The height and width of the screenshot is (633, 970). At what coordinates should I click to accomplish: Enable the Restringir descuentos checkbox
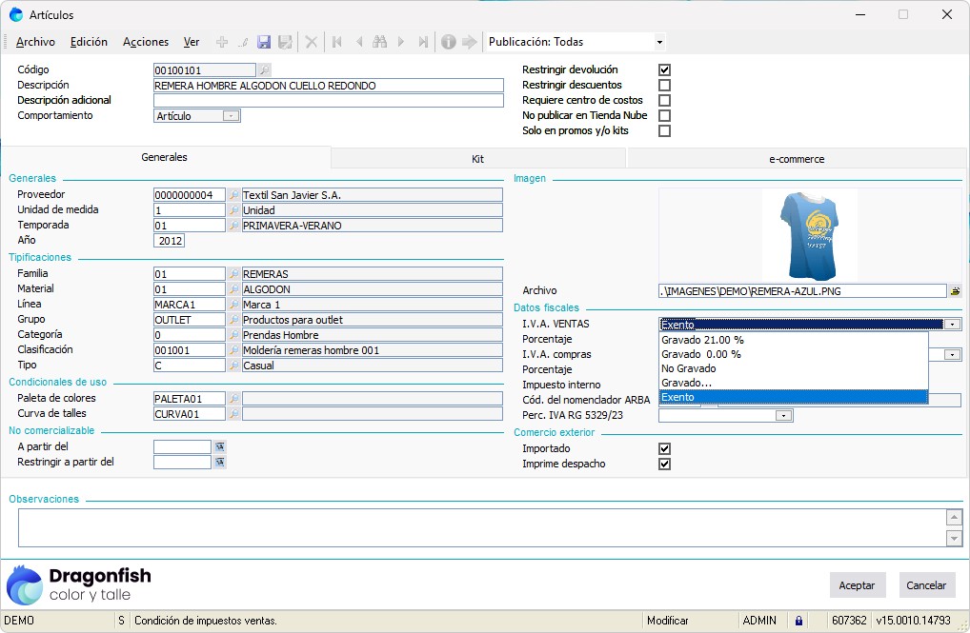coord(664,86)
